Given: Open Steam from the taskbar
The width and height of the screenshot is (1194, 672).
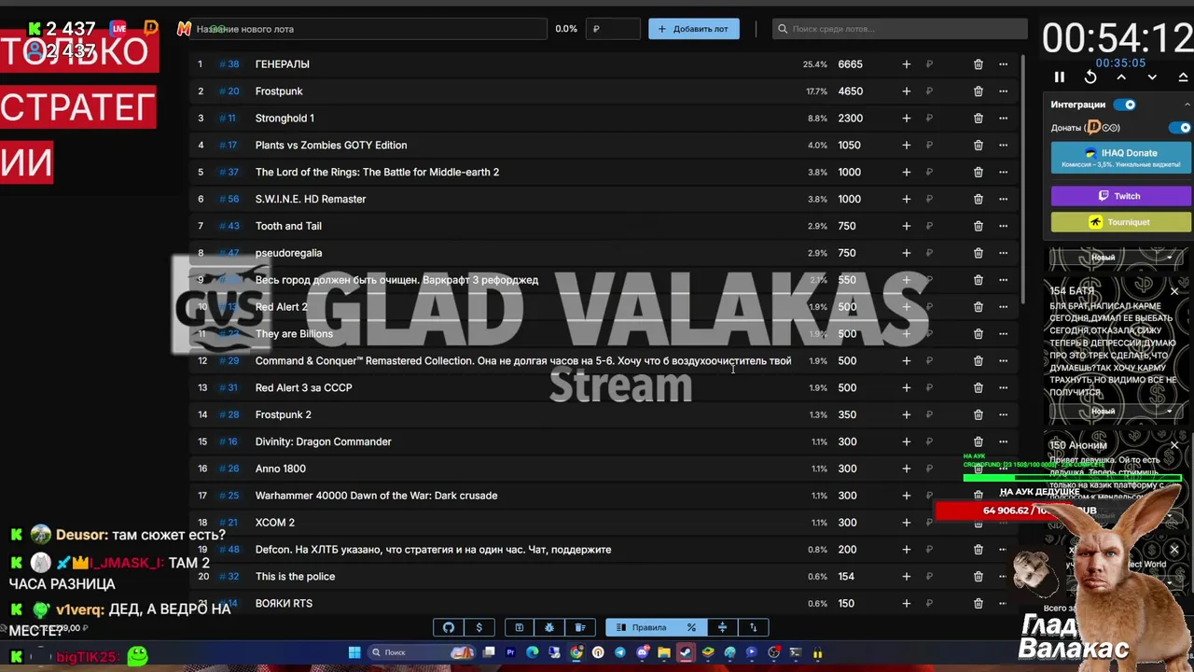Looking at the screenshot, I should pyautogui.click(x=686, y=653).
